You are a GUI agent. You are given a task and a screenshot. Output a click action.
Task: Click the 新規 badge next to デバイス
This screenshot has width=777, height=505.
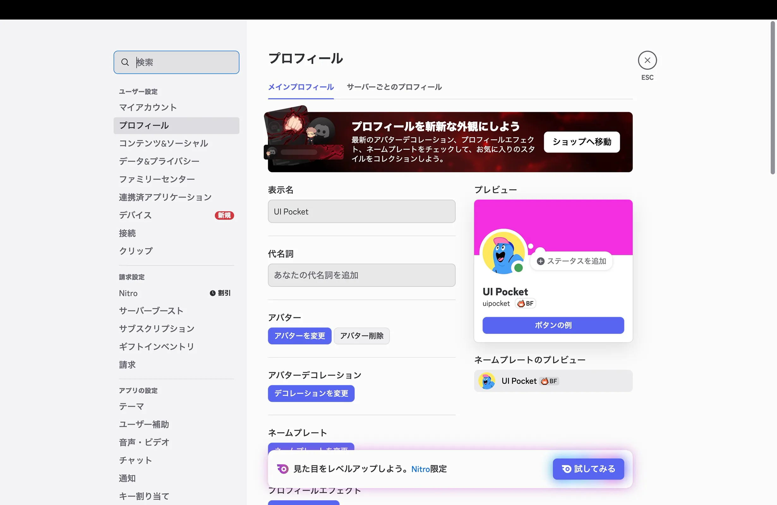pyautogui.click(x=224, y=215)
